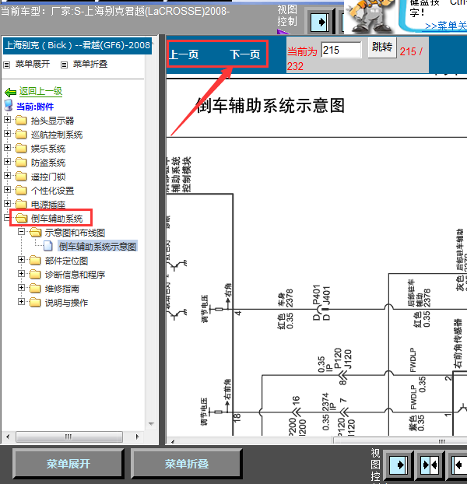This screenshot has width=467, height=484.
Task: Click the sidebar scrollbar right arrow
Action: (x=137, y=437)
